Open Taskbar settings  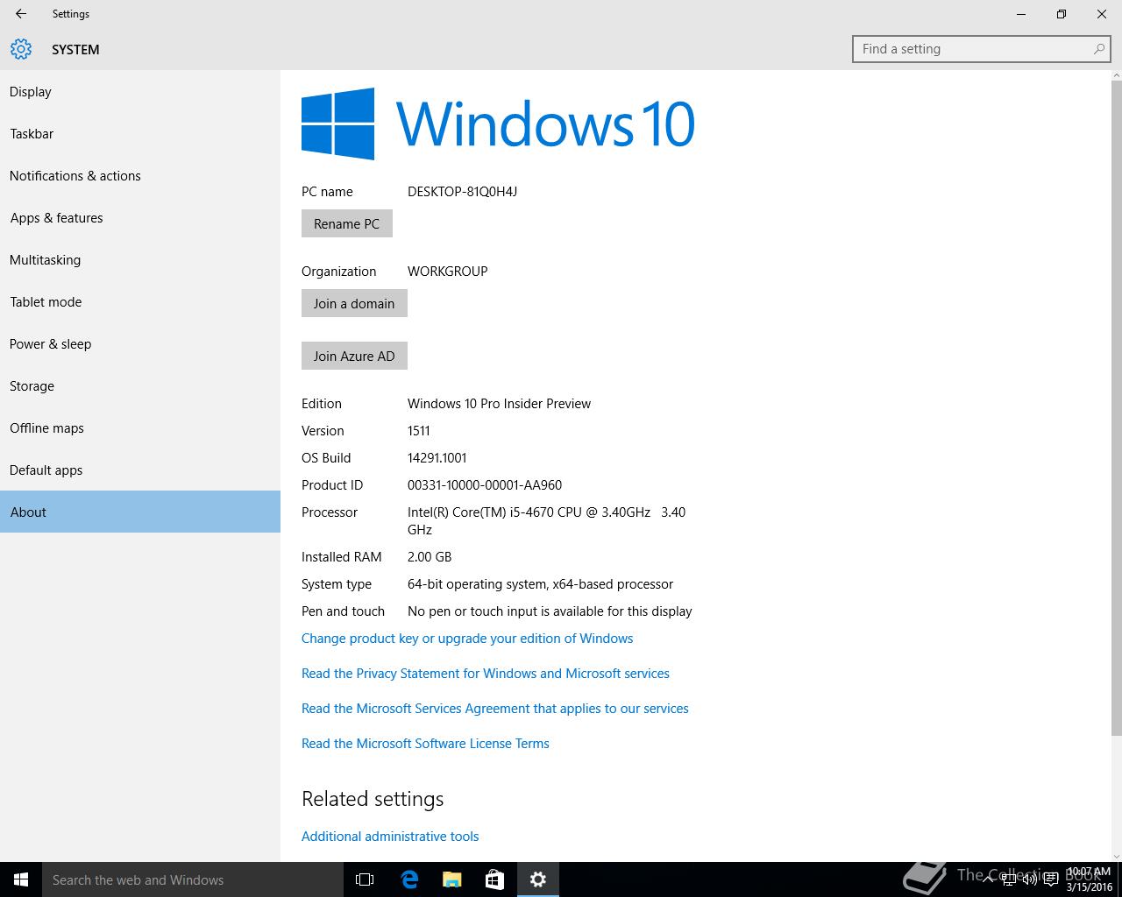140,133
